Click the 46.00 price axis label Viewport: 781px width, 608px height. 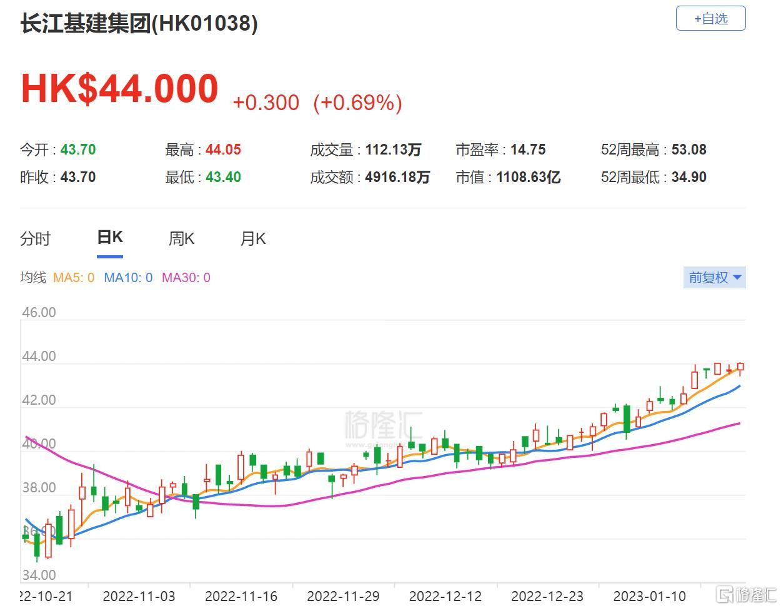tap(39, 313)
